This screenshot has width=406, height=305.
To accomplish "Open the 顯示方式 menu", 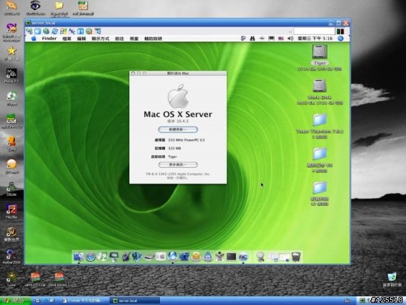I will 100,39.
